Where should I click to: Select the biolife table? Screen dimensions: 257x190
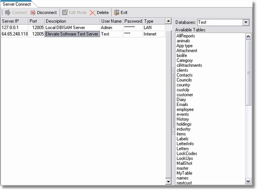coord(182,55)
